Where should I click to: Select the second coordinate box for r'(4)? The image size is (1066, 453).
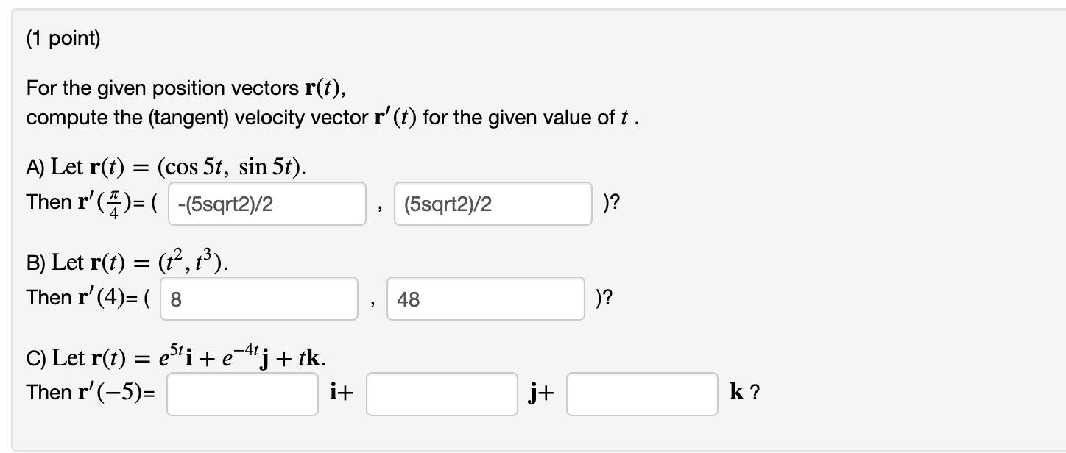pyautogui.click(x=486, y=299)
